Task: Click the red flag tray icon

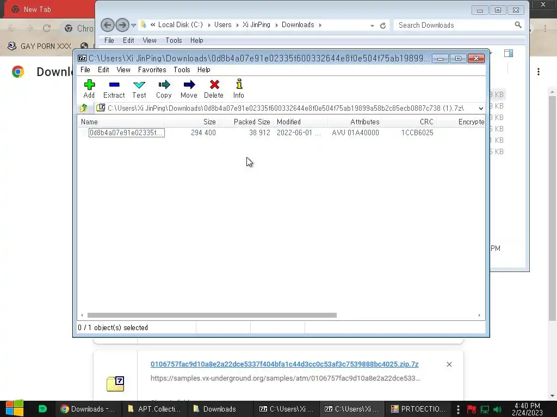Action: (472, 409)
